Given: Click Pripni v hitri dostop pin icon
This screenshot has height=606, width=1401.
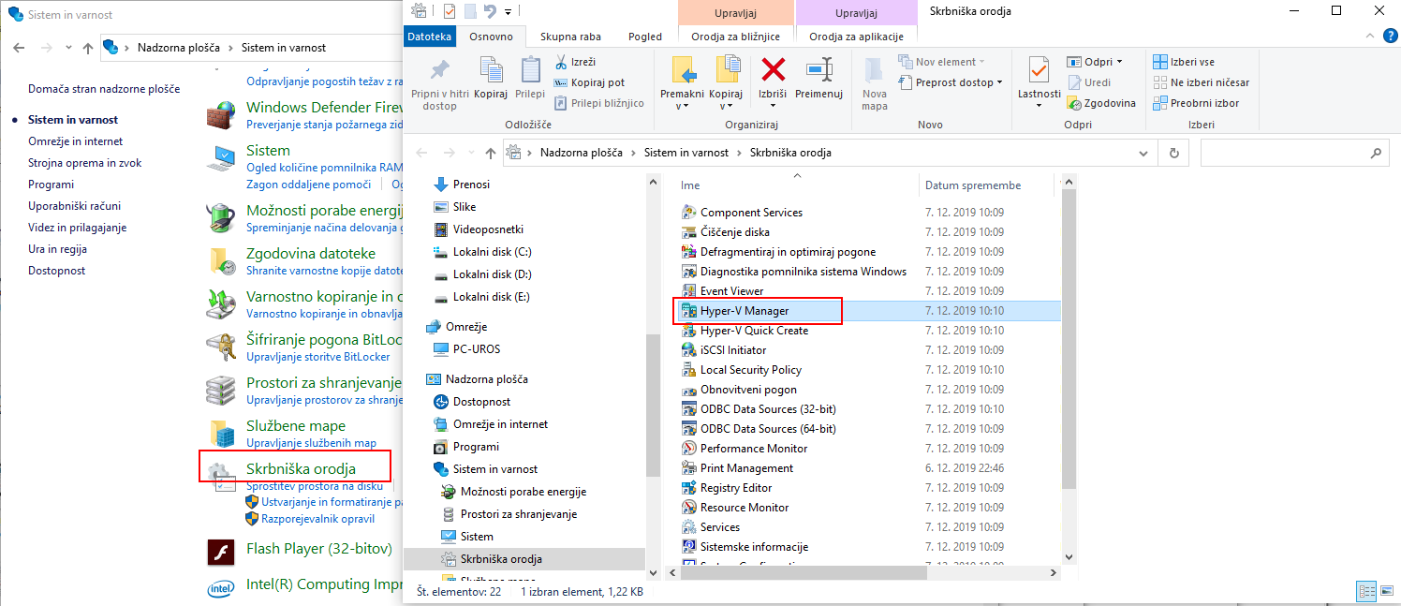Looking at the screenshot, I should (439, 70).
